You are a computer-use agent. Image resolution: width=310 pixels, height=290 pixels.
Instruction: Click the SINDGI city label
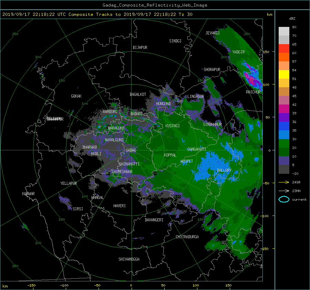pyautogui.click(x=175, y=41)
